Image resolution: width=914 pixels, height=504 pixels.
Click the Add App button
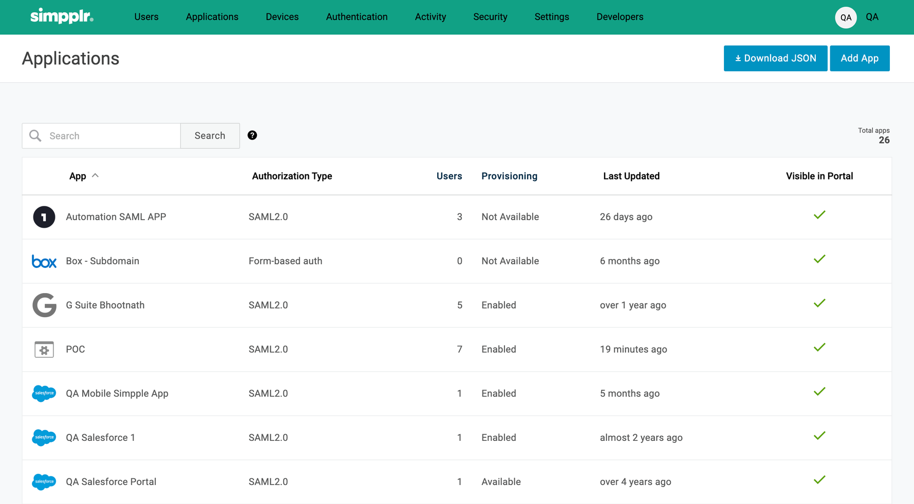pos(860,59)
